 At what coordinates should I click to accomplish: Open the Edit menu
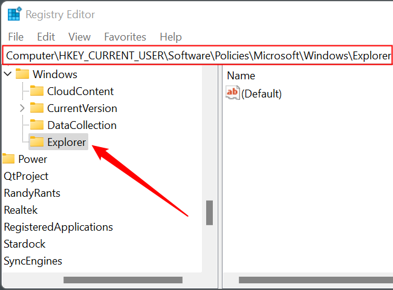click(x=46, y=37)
